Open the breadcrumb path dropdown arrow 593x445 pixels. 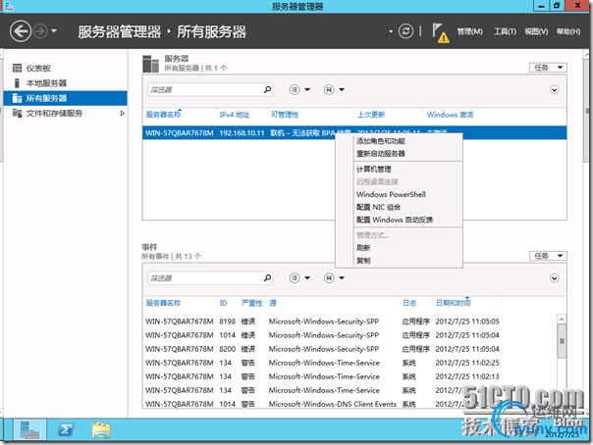click(x=391, y=31)
